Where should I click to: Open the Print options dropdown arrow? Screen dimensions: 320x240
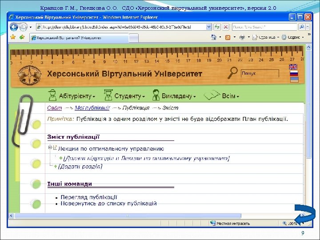click(x=249, y=37)
